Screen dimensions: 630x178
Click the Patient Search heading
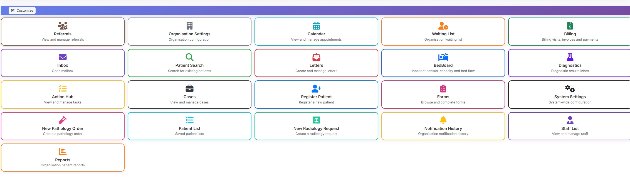point(189,65)
